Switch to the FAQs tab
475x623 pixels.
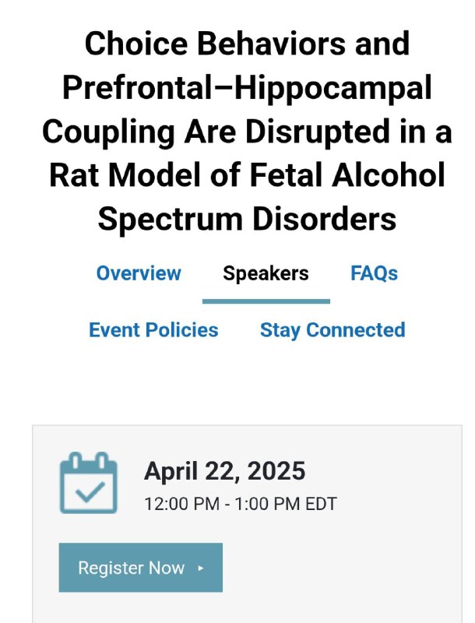coord(374,273)
